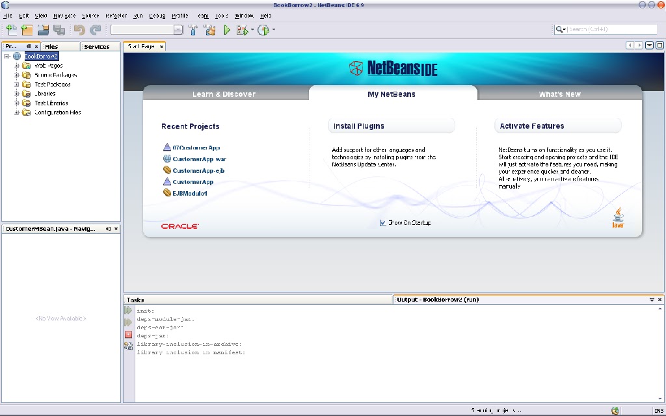The width and height of the screenshot is (666, 416).
Task: Click the search magnifier icon
Action: (559, 29)
